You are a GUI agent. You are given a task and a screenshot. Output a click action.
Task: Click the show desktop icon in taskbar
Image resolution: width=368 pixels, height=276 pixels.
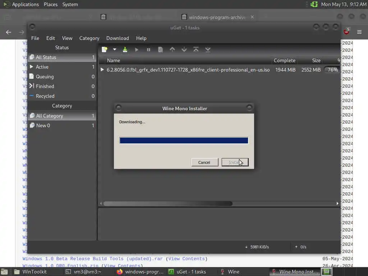(x=4, y=272)
